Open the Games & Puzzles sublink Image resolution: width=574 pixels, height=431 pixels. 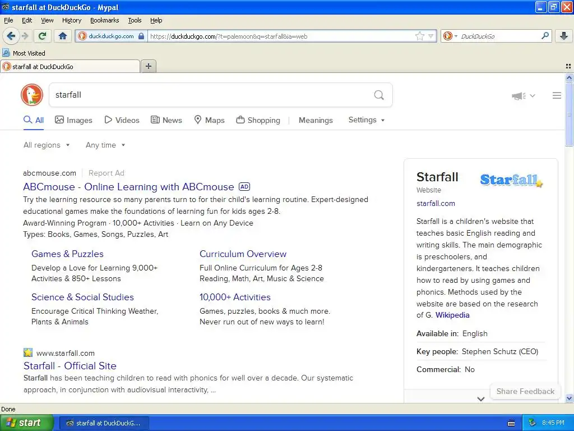coord(67,254)
